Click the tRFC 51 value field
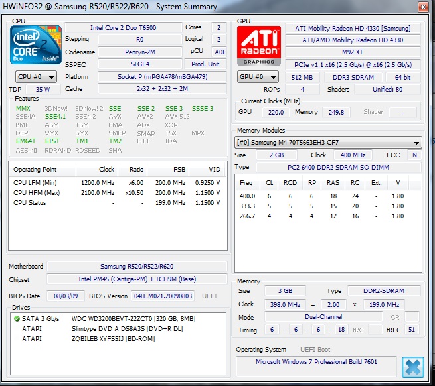This screenshot has width=435, height=386. [412, 330]
